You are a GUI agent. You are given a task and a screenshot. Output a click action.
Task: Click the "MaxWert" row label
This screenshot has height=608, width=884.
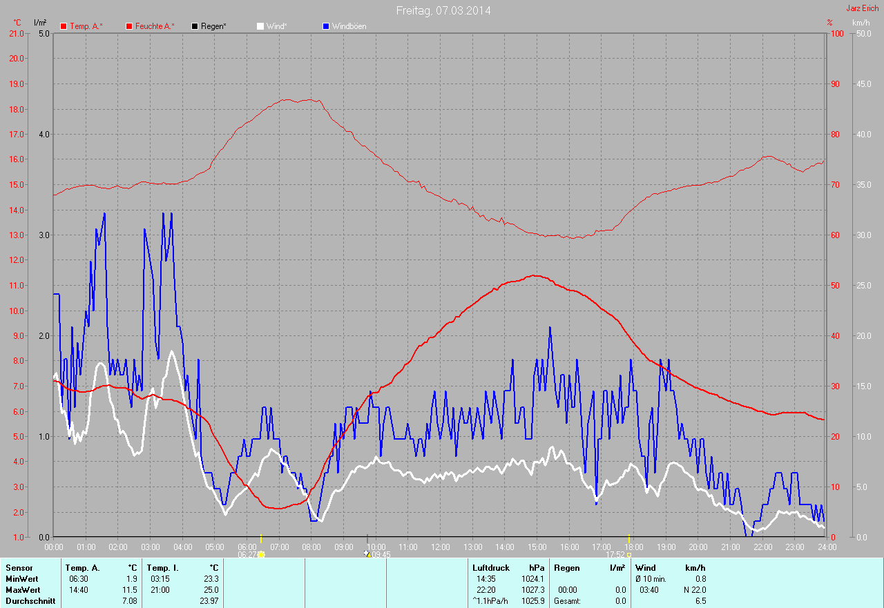pyautogui.click(x=22, y=590)
